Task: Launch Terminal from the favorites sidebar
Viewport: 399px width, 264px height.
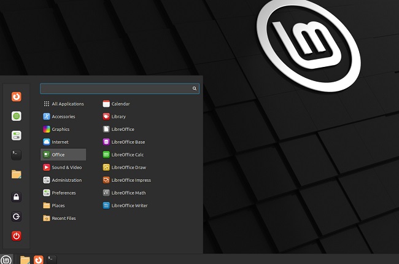Action: click(x=17, y=155)
